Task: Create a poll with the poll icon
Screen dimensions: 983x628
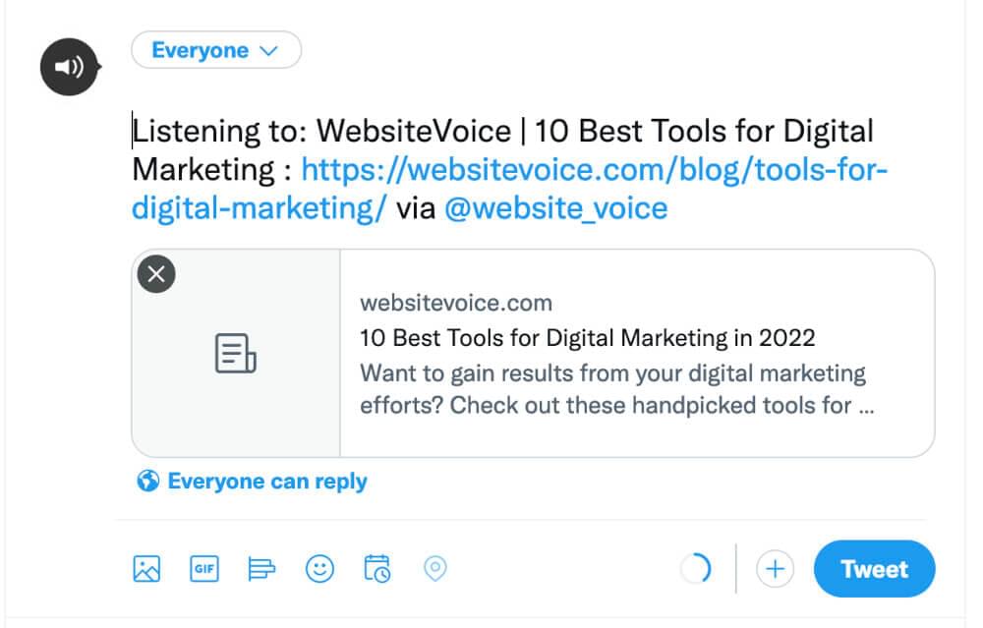Action: tap(261, 569)
